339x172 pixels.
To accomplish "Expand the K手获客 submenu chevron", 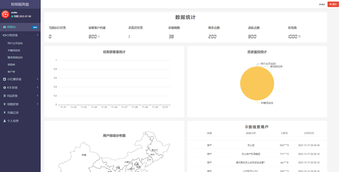I will (x=38, y=87).
